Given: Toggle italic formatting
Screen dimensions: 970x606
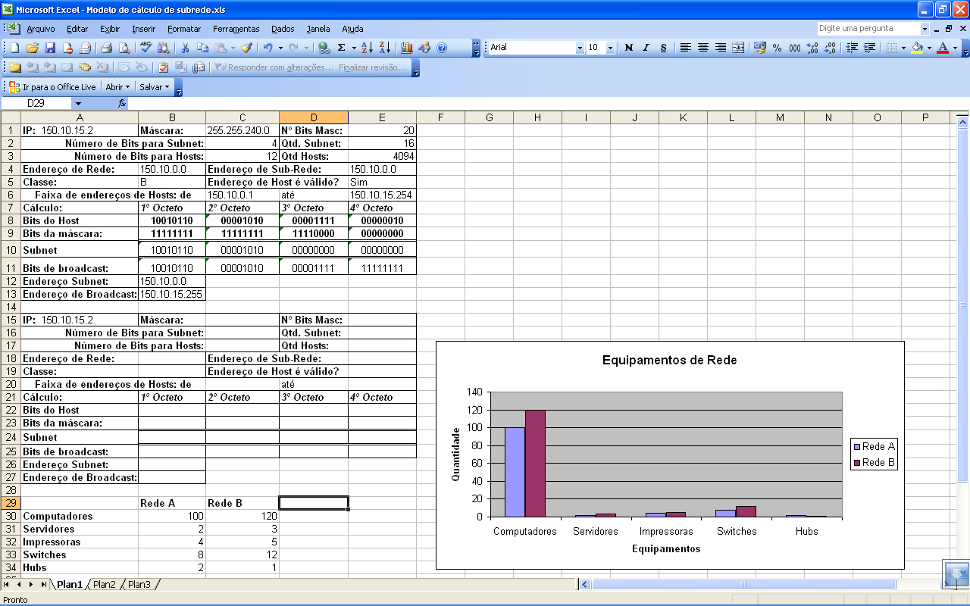Looking at the screenshot, I should click(646, 48).
